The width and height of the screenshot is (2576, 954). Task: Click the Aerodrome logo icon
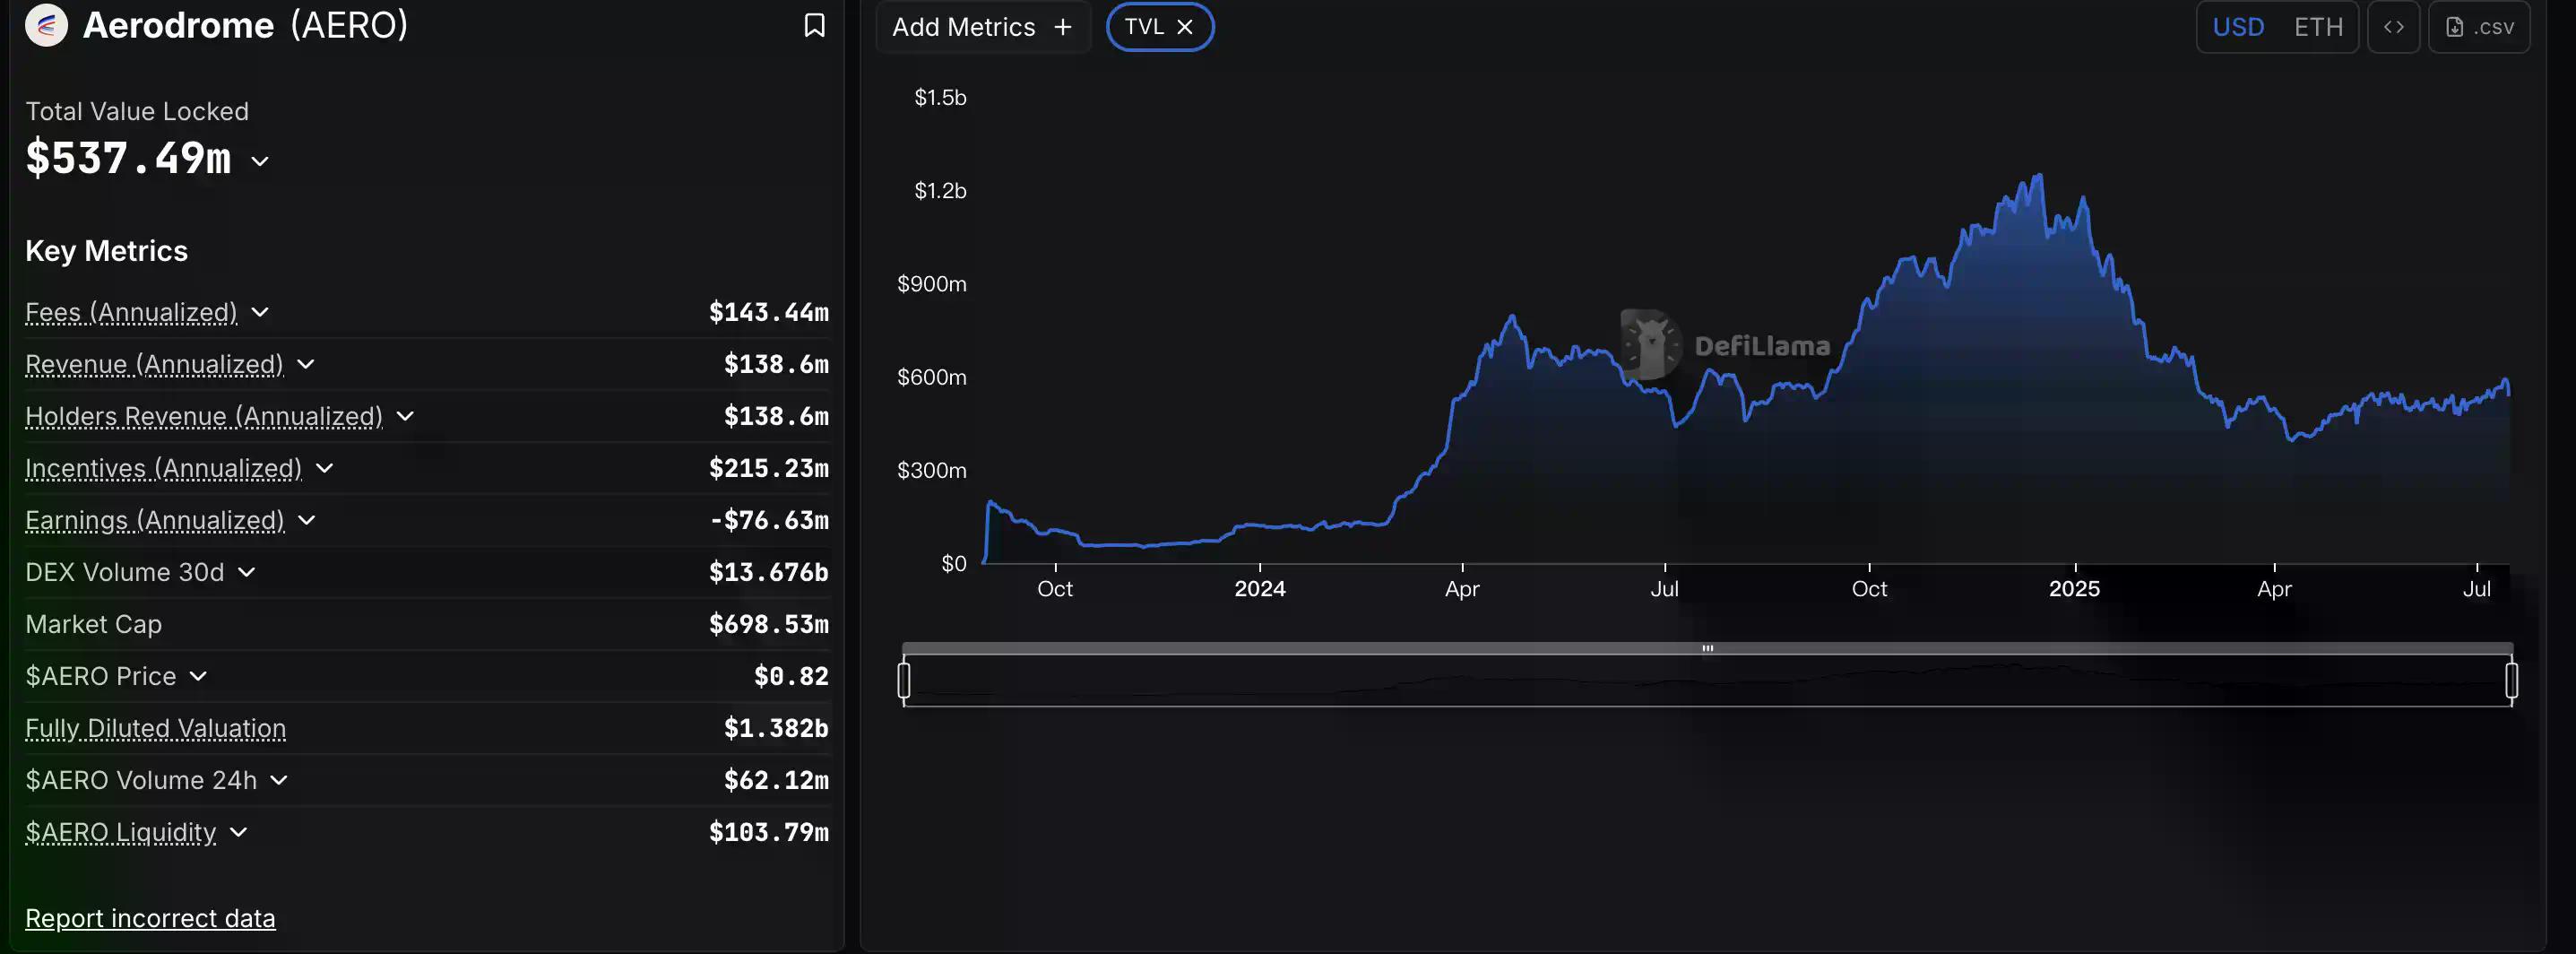[x=46, y=25]
